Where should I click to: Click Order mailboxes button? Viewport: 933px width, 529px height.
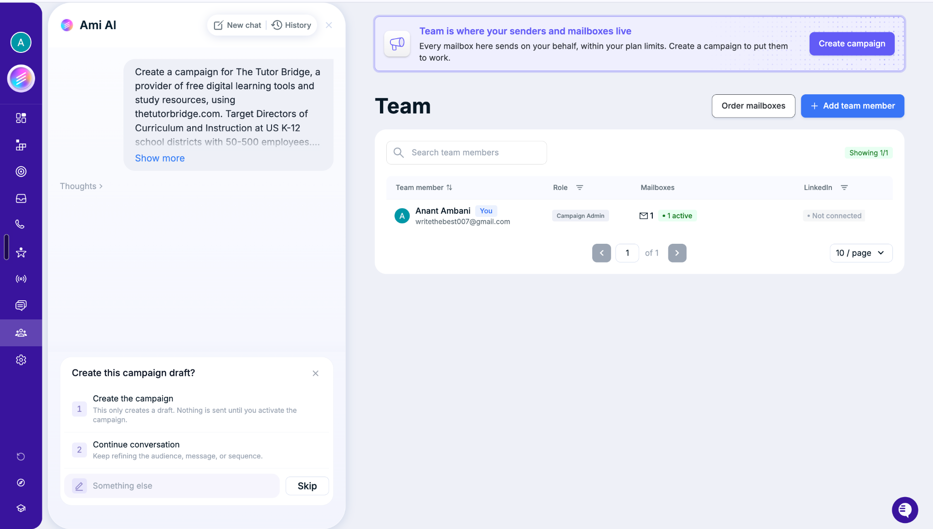pyautogui.click(x=754, y=106)
